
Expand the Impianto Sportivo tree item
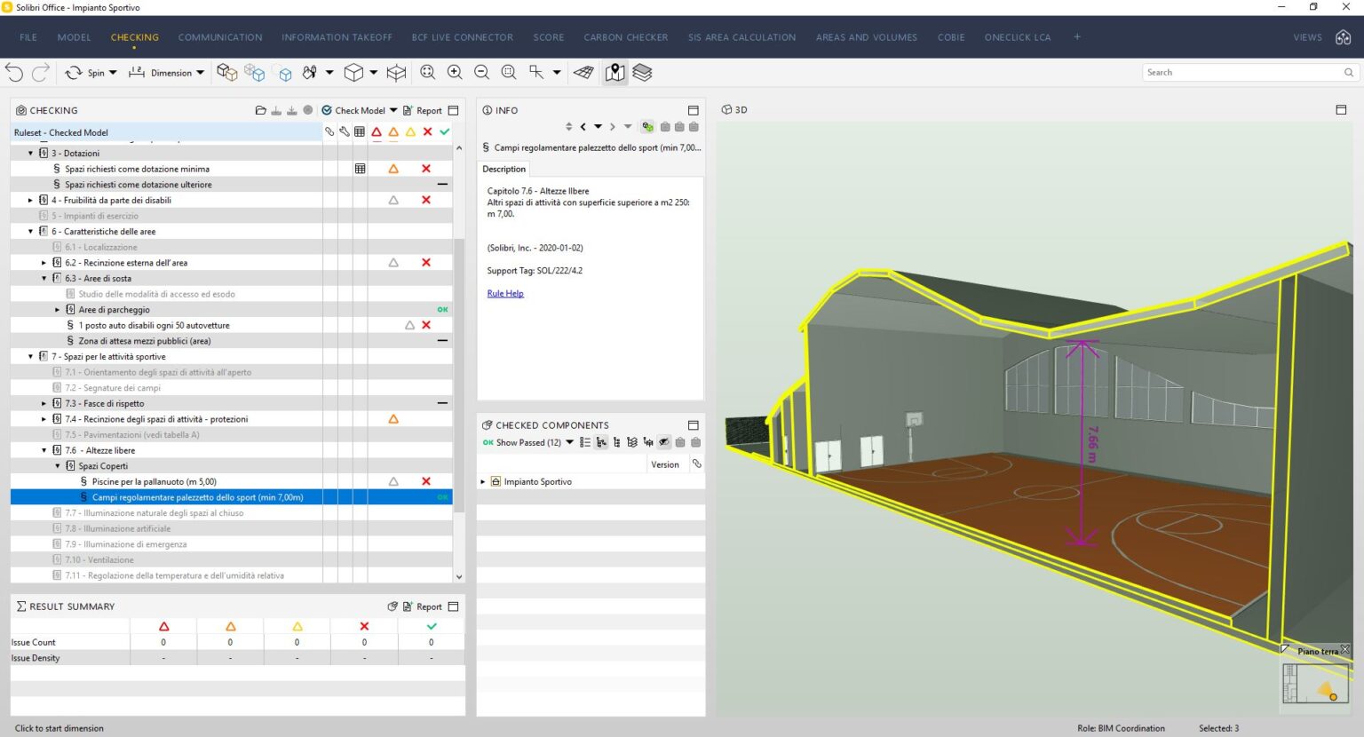482,480
